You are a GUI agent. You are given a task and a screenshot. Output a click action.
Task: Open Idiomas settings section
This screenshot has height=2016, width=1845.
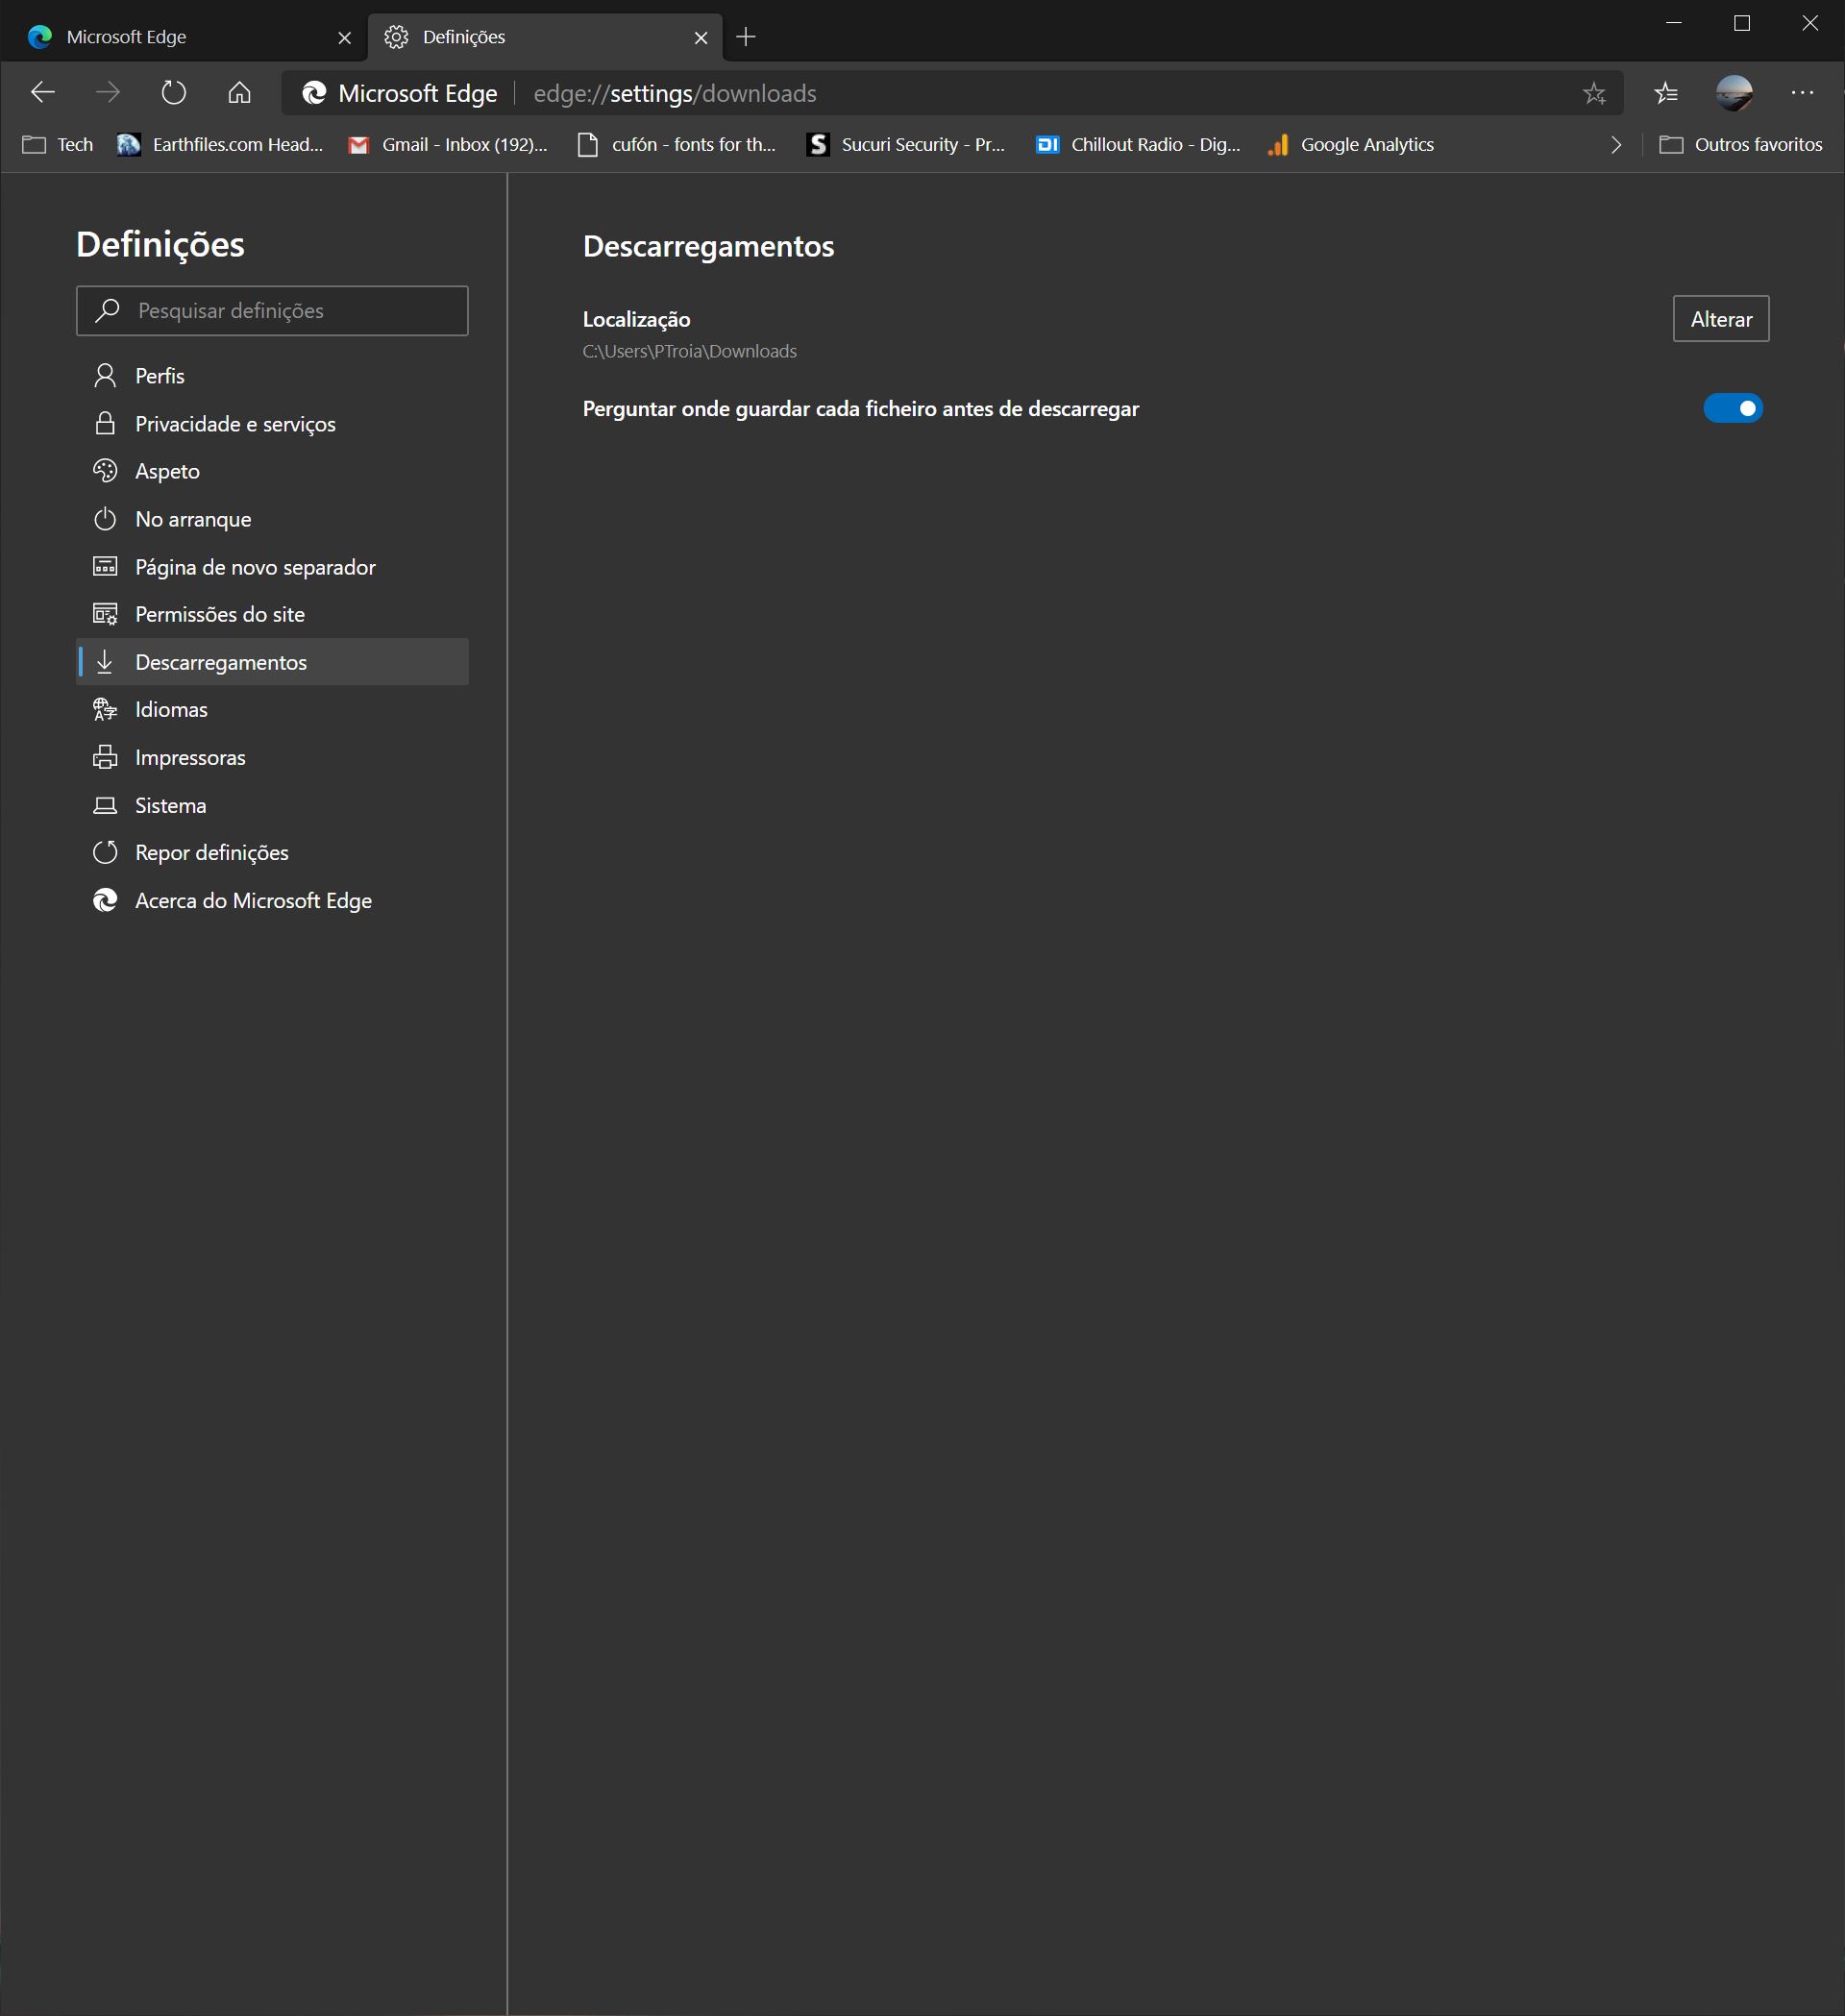(272, 710)
